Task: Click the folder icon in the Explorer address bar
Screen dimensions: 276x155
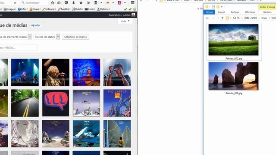Action: click(x=227, y=18)
